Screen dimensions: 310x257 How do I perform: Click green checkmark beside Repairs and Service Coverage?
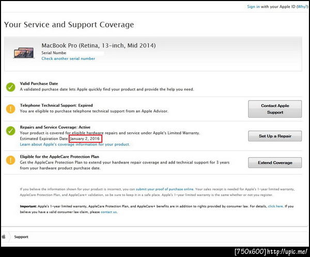pos(11,131)
